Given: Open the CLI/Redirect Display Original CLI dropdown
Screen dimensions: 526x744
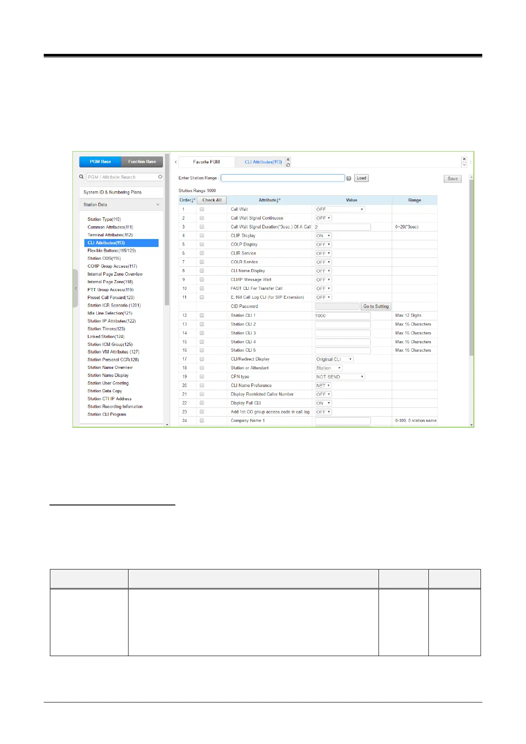Looking at the screenshot, I should (334, 359).
